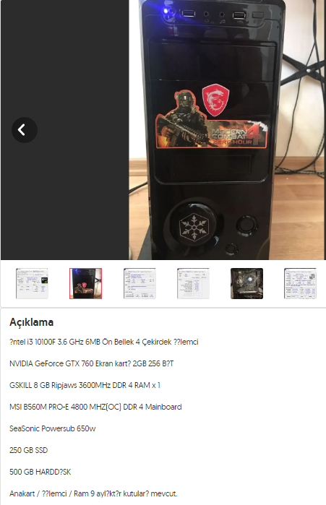View the fourth thumbnail screenshot

coord(193,283)
